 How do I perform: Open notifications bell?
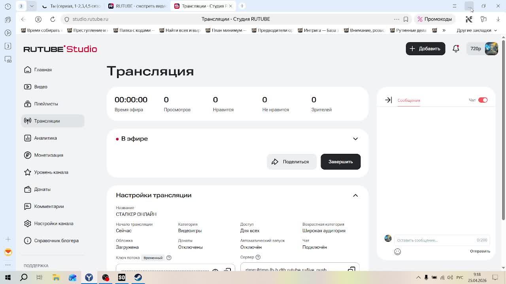[x=456, y=49]
